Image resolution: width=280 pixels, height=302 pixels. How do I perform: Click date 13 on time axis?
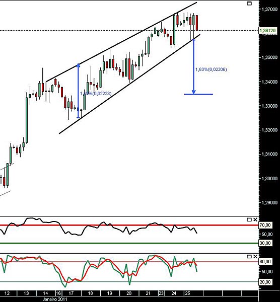point(26,293)
